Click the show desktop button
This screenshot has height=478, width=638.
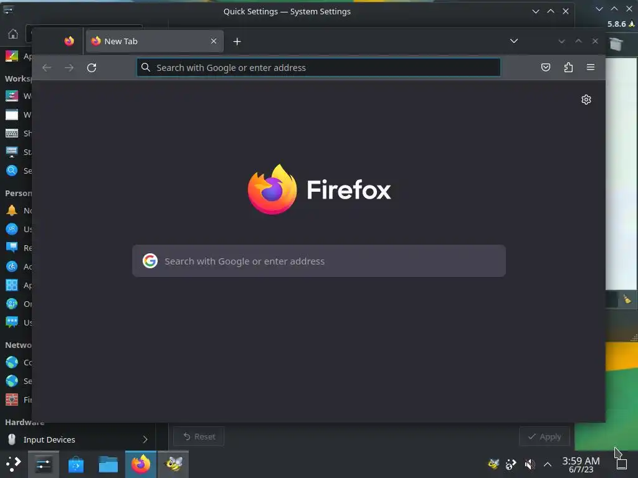(x=622, y=464)
